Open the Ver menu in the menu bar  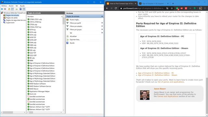click(17, 6)
